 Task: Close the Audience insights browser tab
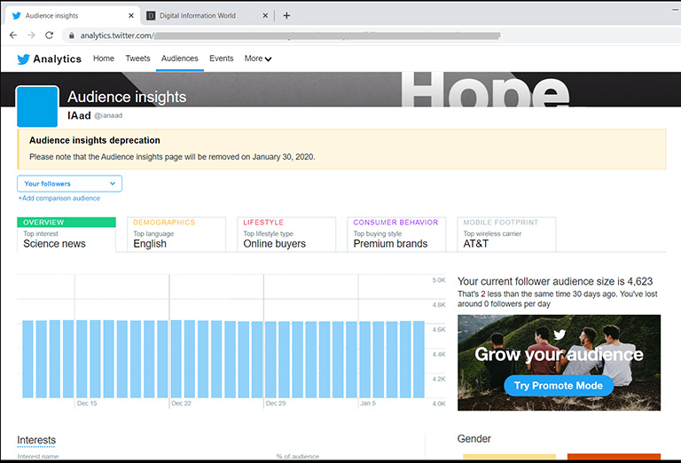(131, 15)
